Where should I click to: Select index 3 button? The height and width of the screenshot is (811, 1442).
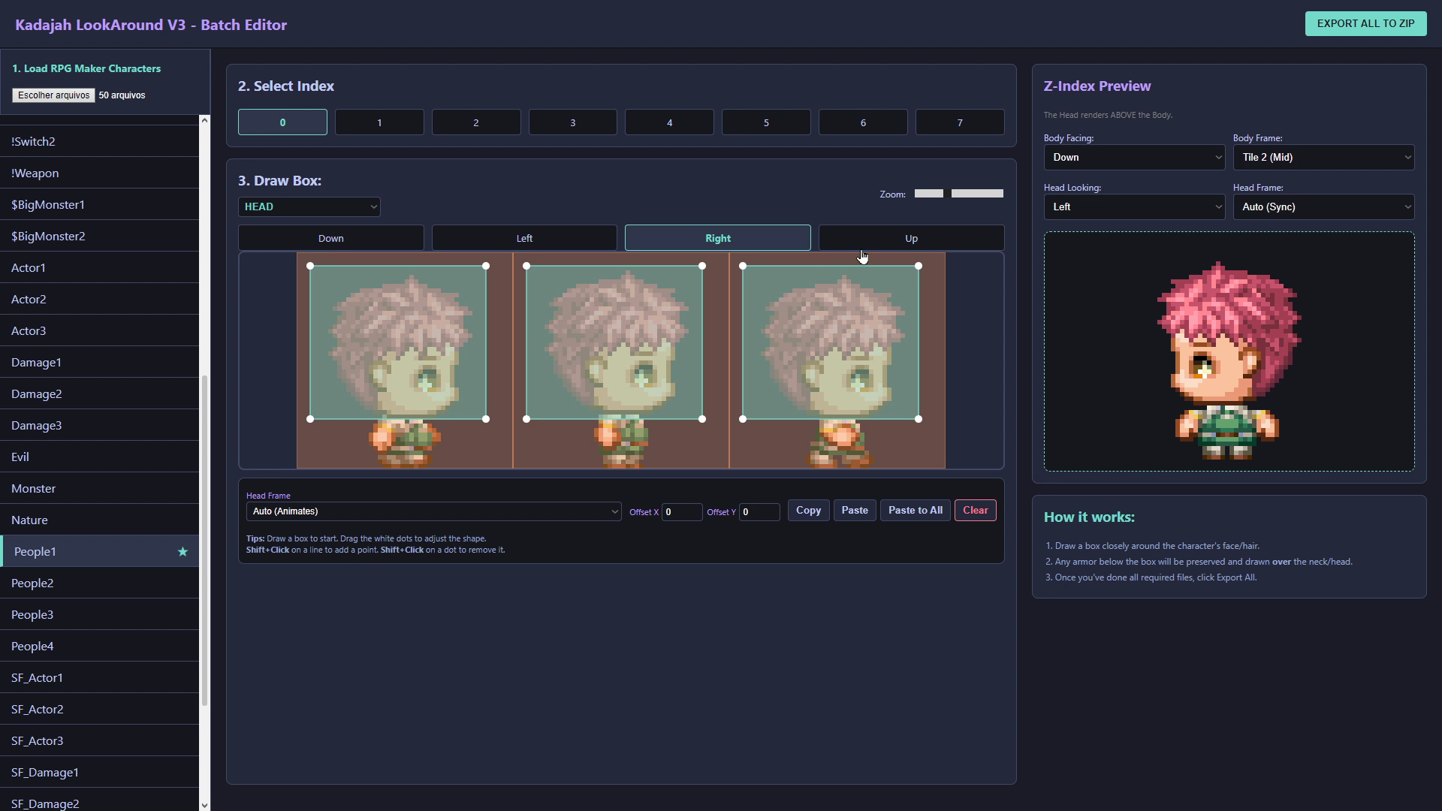(x=573, y=122)
